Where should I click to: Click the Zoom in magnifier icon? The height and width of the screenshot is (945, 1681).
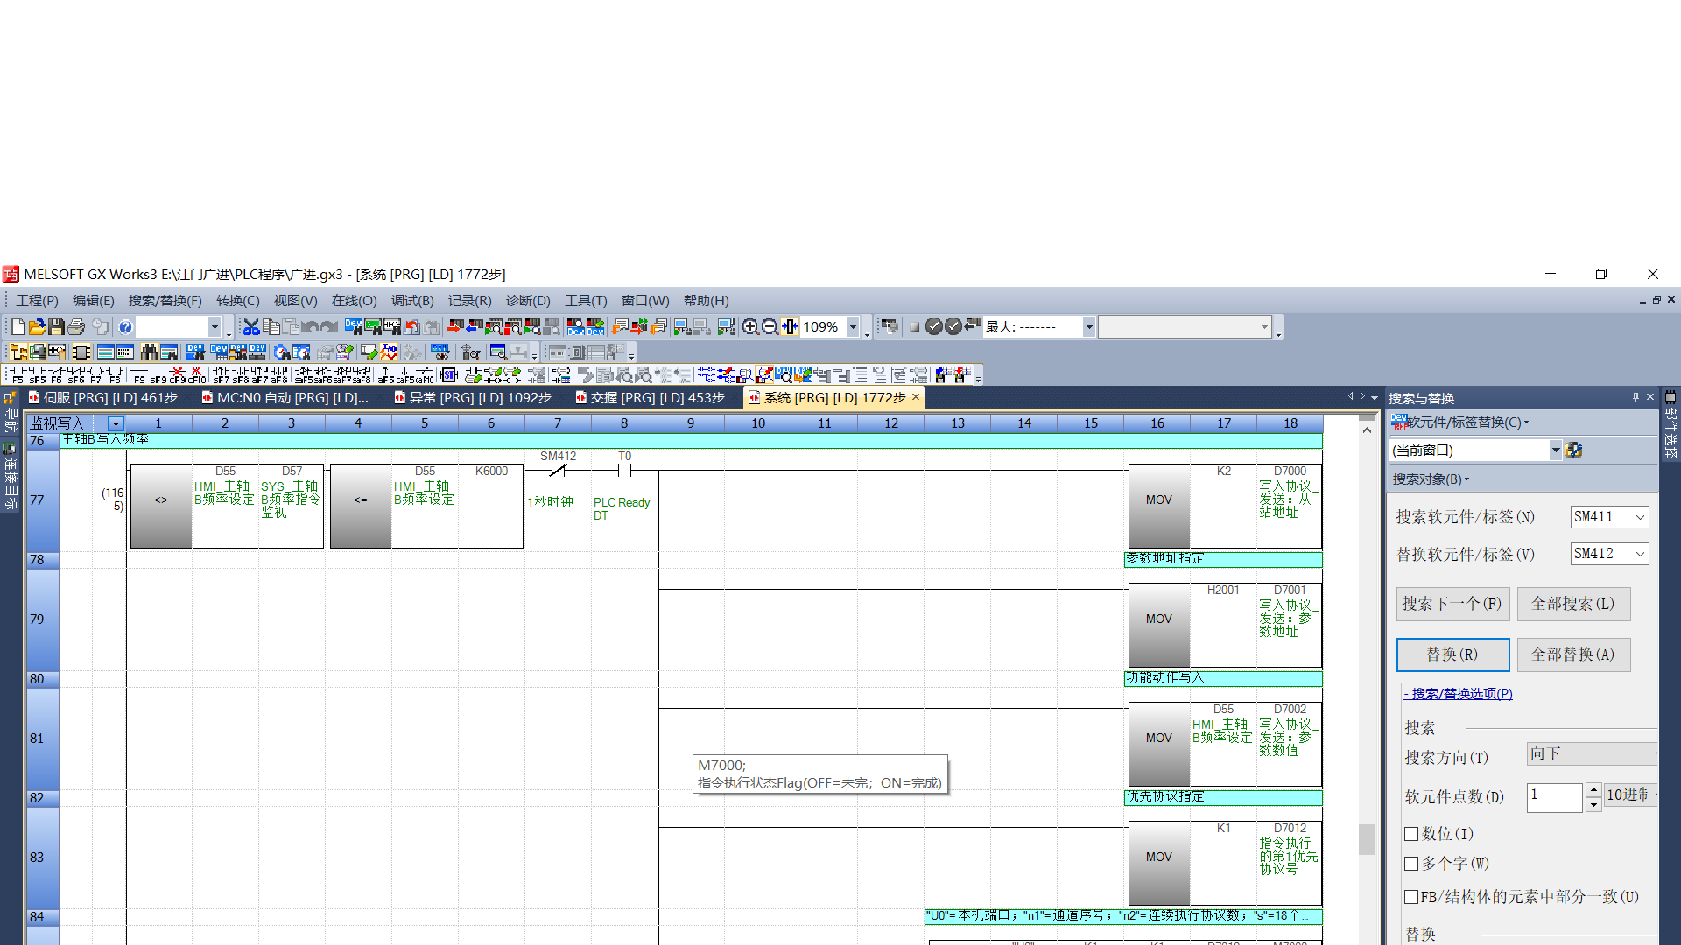click(x=750, y=327)
